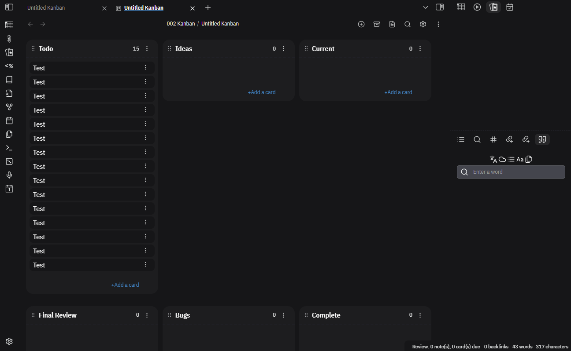Image resolution: width=571 pixels, height=351 pixels.
Task: Open the Calendar plugin icon
Action: click(x=9, y=121)
